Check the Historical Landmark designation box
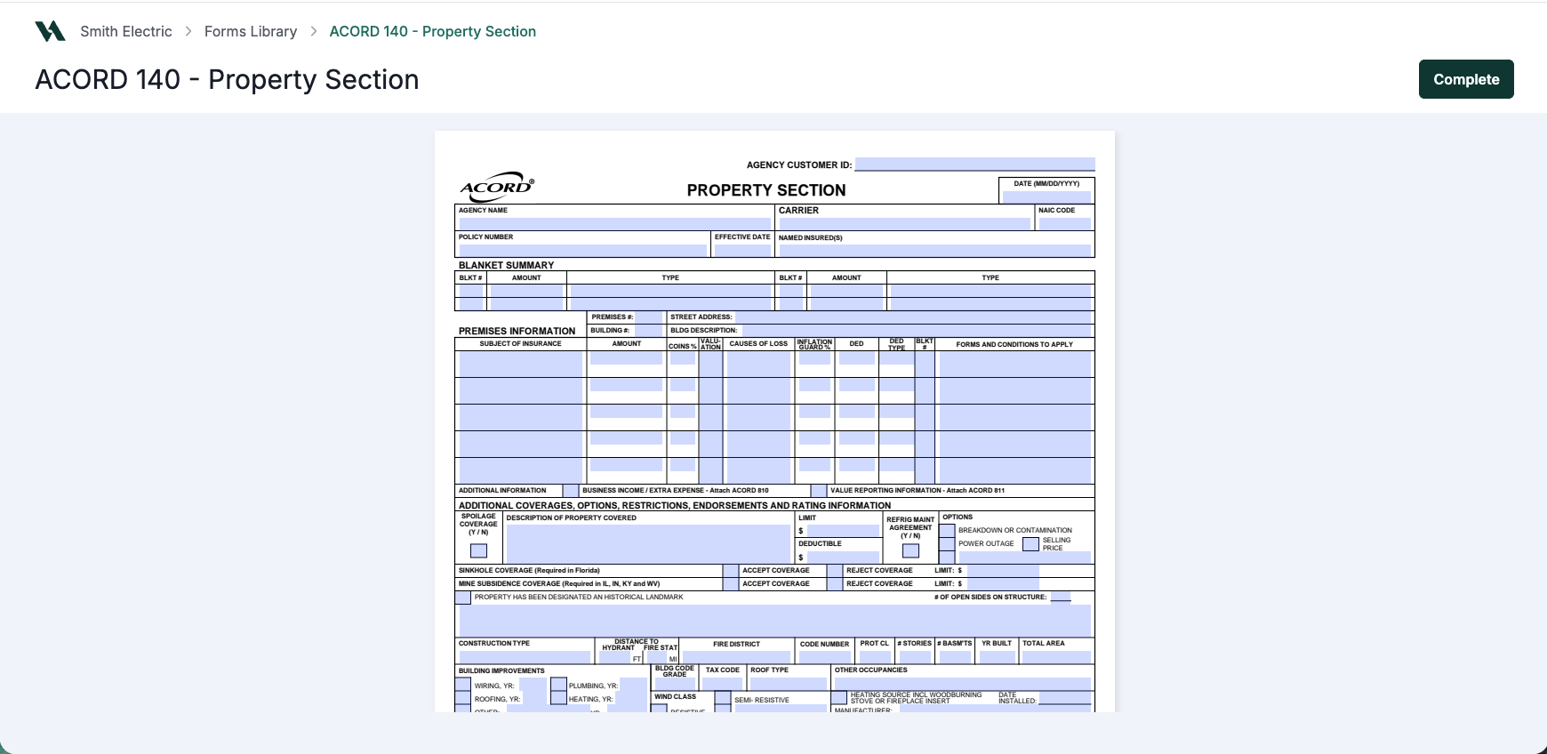 [x=463, y=598]
